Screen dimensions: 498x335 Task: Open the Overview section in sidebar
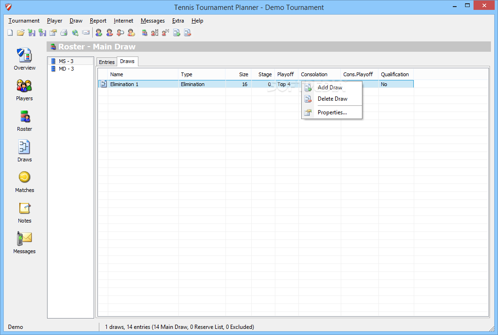(x=24, y=59)
